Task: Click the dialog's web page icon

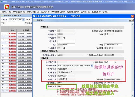Action: point(34,16)
